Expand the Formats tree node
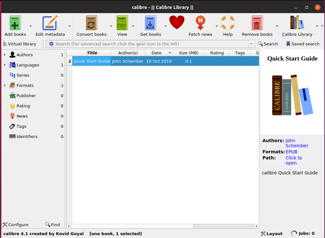The height and width of the screenshot is (238, 325). click(x=4, y=85)
